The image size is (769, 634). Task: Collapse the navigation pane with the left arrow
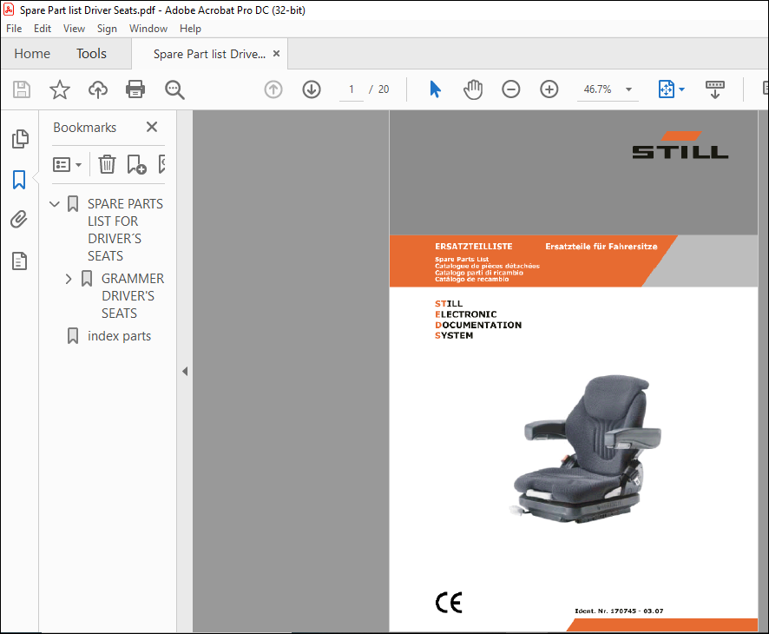coord(185,372)
